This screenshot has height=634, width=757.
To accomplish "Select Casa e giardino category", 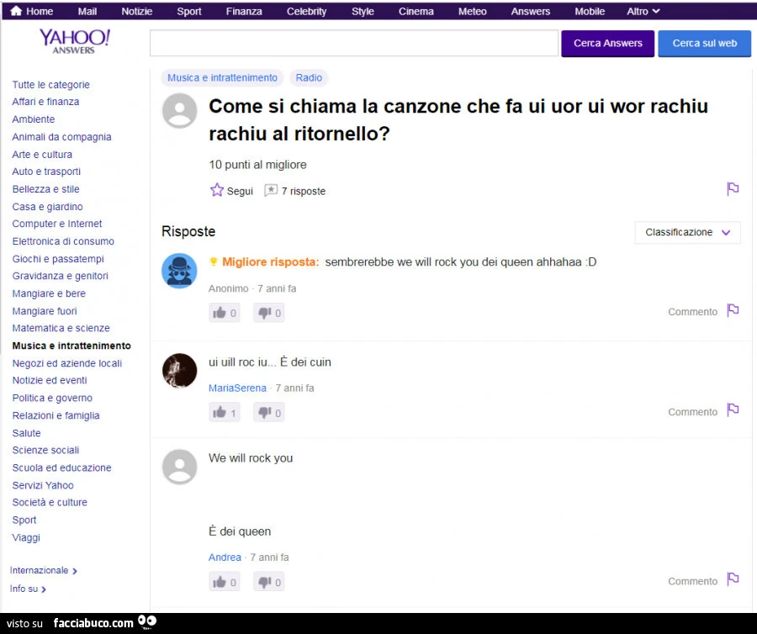I will [47, 207].
